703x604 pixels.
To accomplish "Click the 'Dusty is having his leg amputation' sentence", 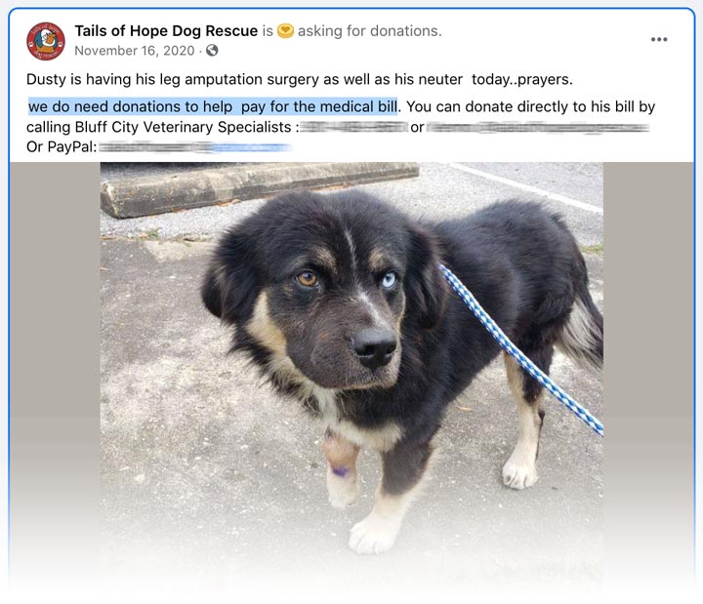I will (299, 79).
